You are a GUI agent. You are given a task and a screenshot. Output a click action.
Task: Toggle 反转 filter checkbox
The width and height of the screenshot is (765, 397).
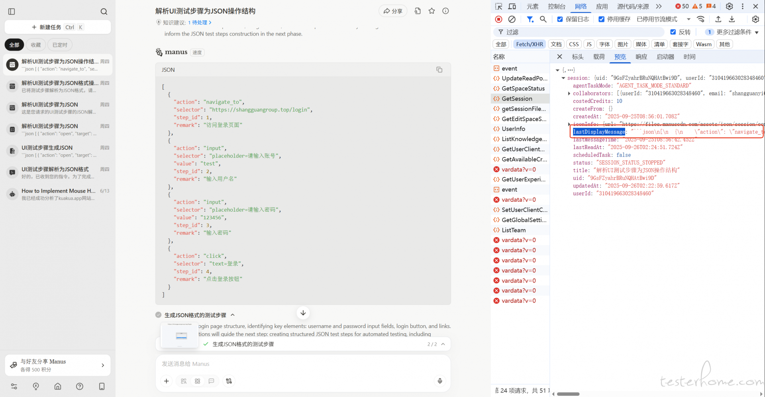point(673,32)
